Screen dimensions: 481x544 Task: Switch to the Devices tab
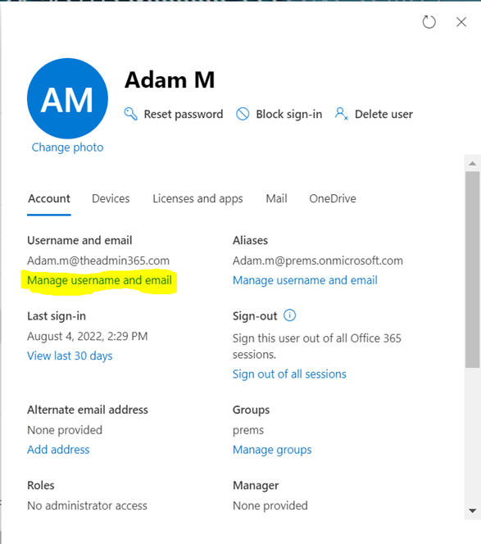click(x=111, y=198)
